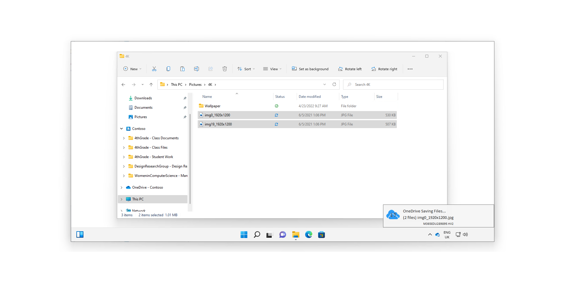Open the Sort dropdown menu
This screenshot has height=285, width=564.
pos(246,69)
